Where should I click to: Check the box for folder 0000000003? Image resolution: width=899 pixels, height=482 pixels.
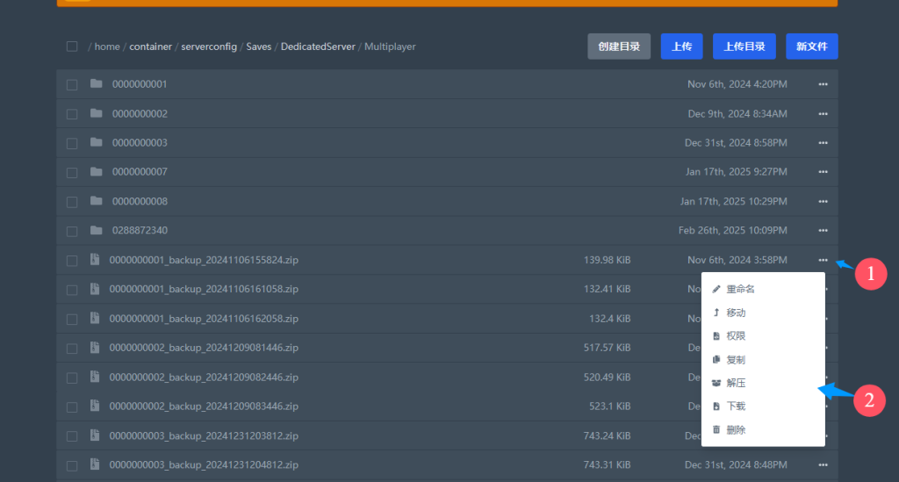click(72, 143)
